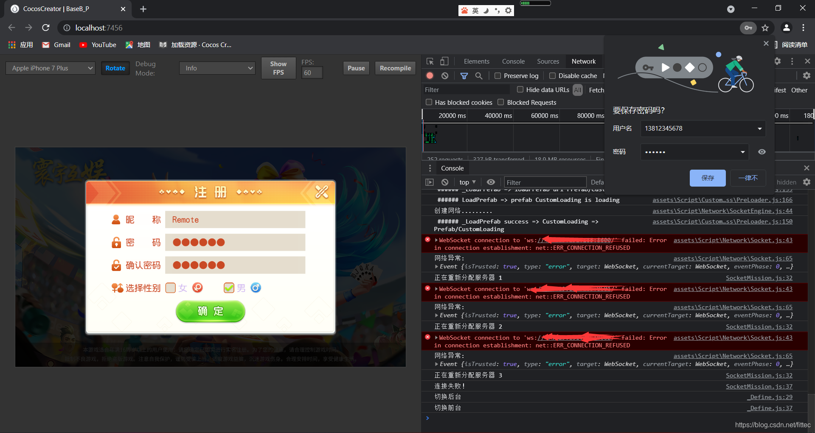Reload the localhost page

tap(46, 28)
